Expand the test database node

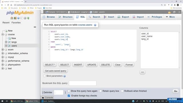pyautogui.click(x=3, y=68)
